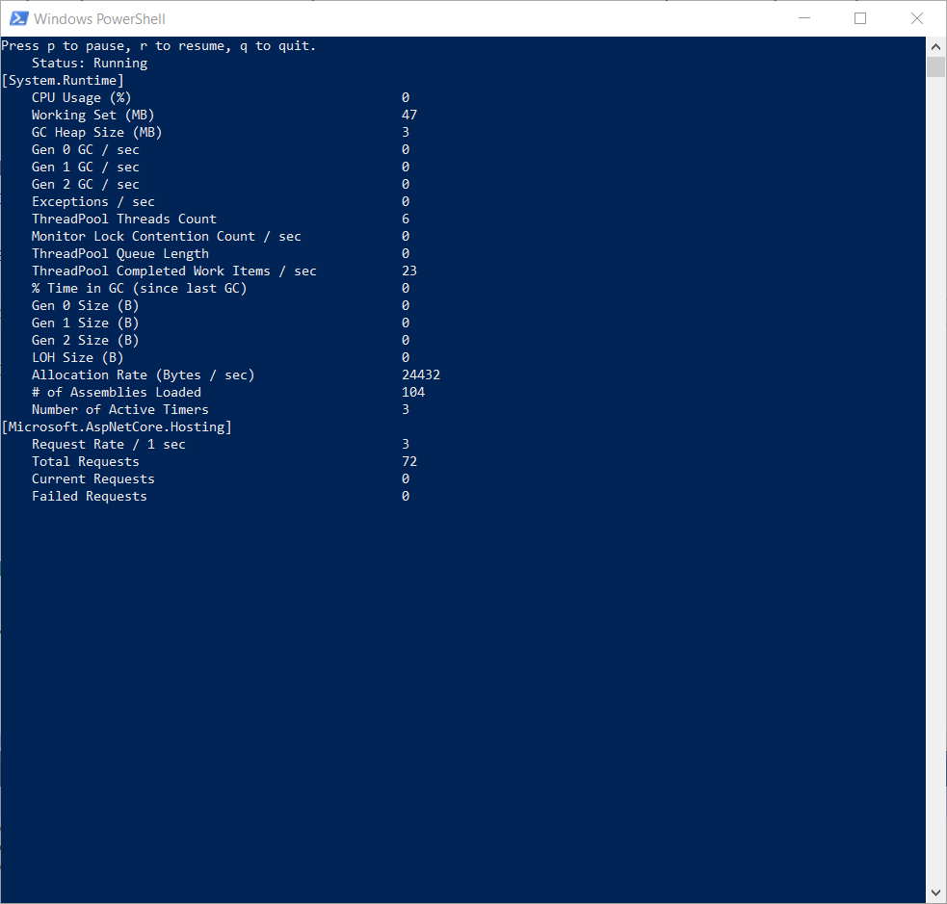947x904 pixels.
Task: Click the 'Number of Active Timers' label
Action: 120,410
